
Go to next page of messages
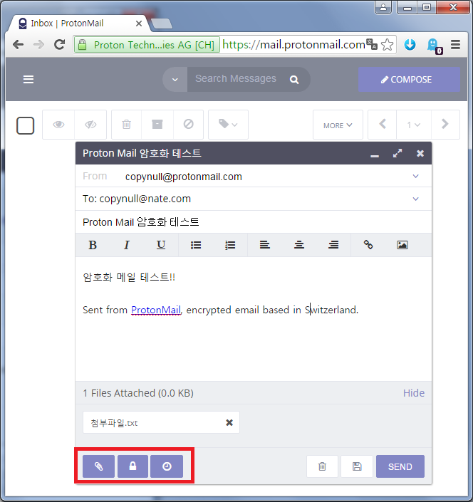coord(445,124)
